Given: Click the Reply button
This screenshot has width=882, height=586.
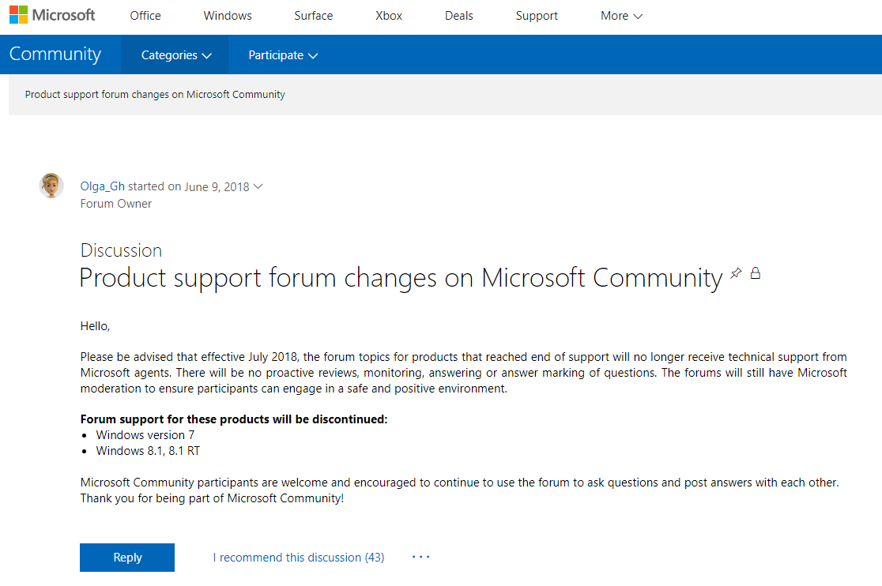Looking at the screenshot, I should [127, 558].
